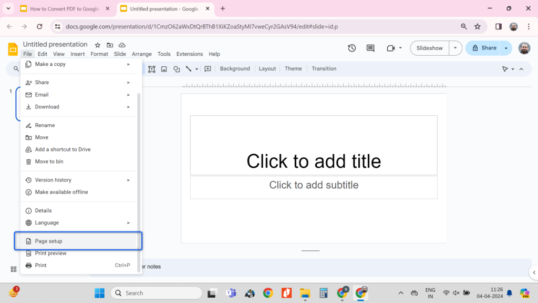Collapse the toolbar with the chevron icon

[x=521, y=68]
